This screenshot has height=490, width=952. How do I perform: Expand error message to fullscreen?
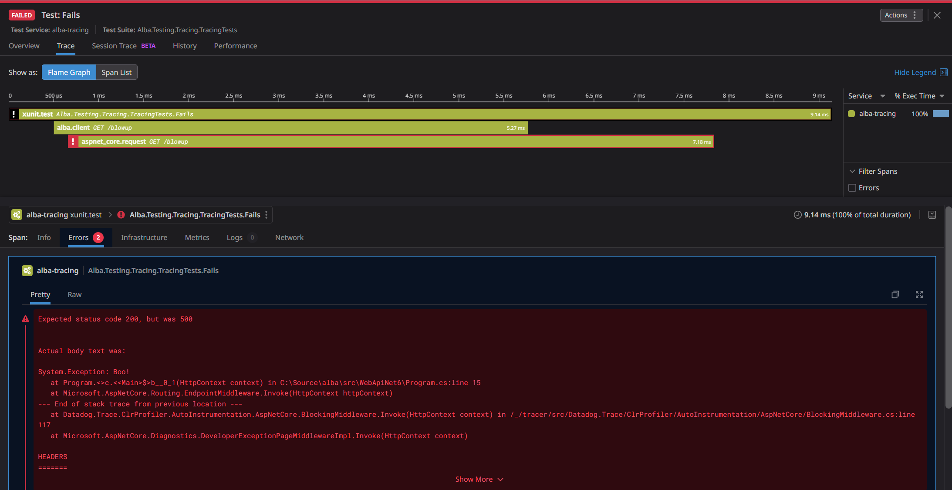point(919,294)
